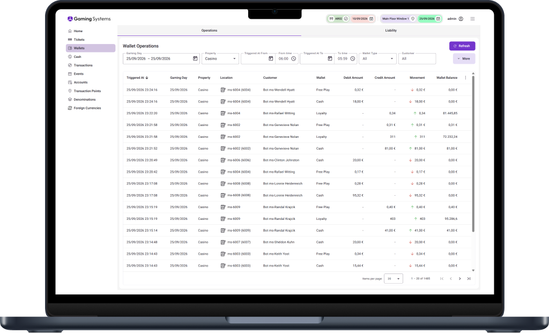Open the apps grid menu icon

472,19
